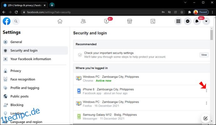Screen dimensions: 216x125
Task: Select Security and login in sidebar
Action: point(34,50)
